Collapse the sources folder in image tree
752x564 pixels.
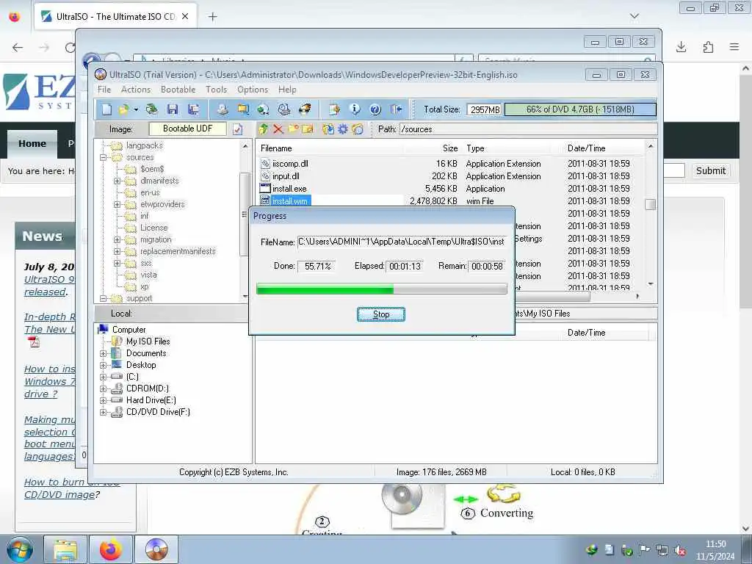tap(103, 157)
